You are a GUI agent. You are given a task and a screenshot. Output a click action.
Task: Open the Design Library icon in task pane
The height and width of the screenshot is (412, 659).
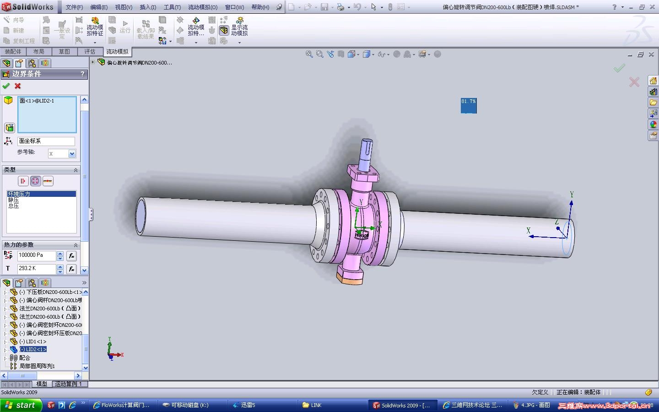653,92
